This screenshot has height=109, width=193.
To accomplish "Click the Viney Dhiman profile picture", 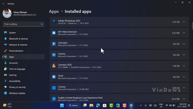I will (x=7, y=13).
